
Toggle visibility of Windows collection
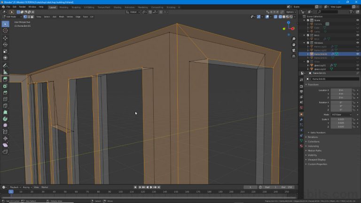pos(358,43)
